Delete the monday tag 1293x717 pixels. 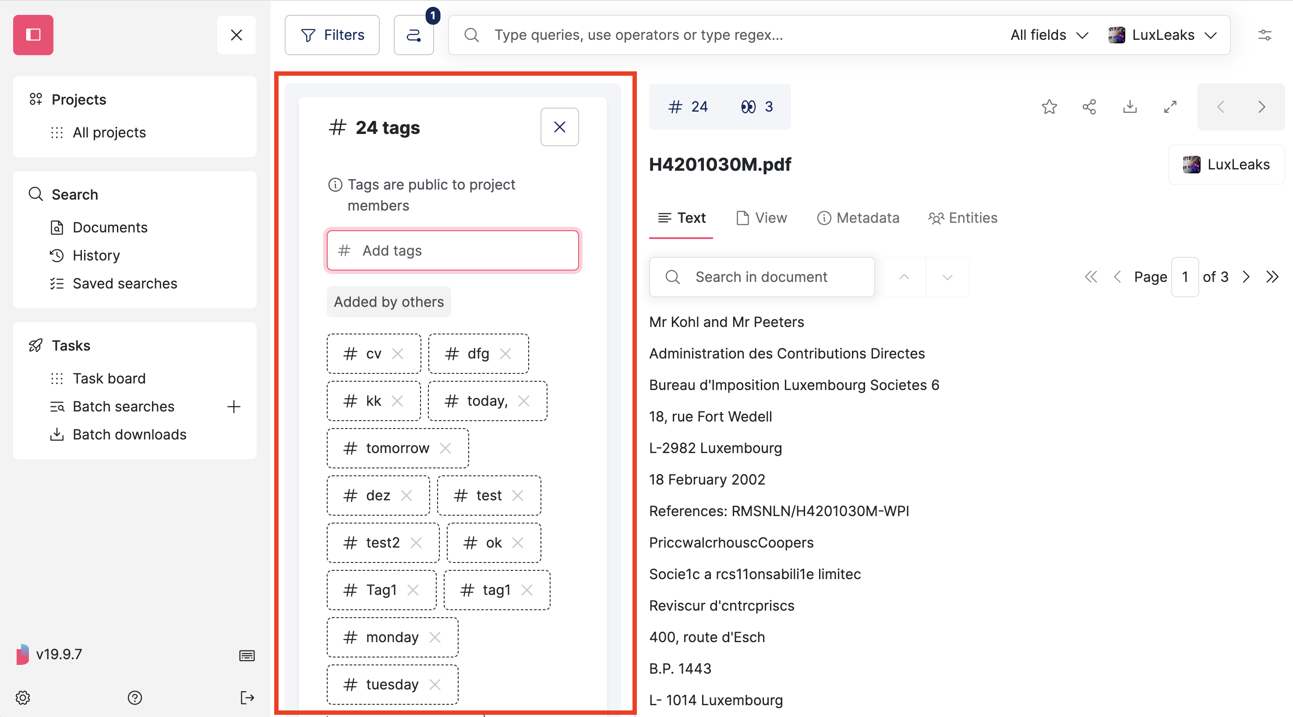(435, 637)
